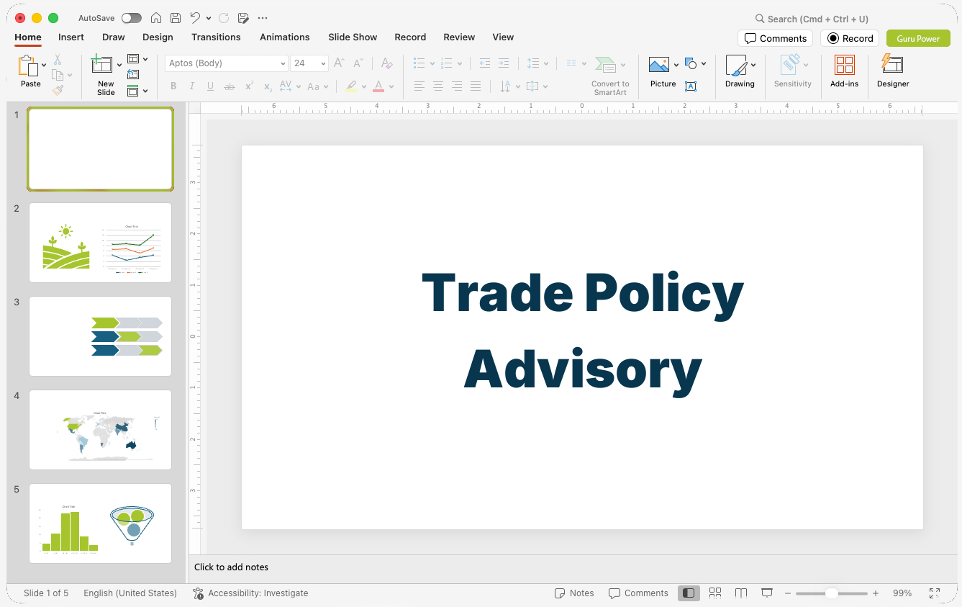The width and height of the screenshot is (962, 607).
Task: Click Slide Sorter view icon in status bar
Action: point(715,593)
